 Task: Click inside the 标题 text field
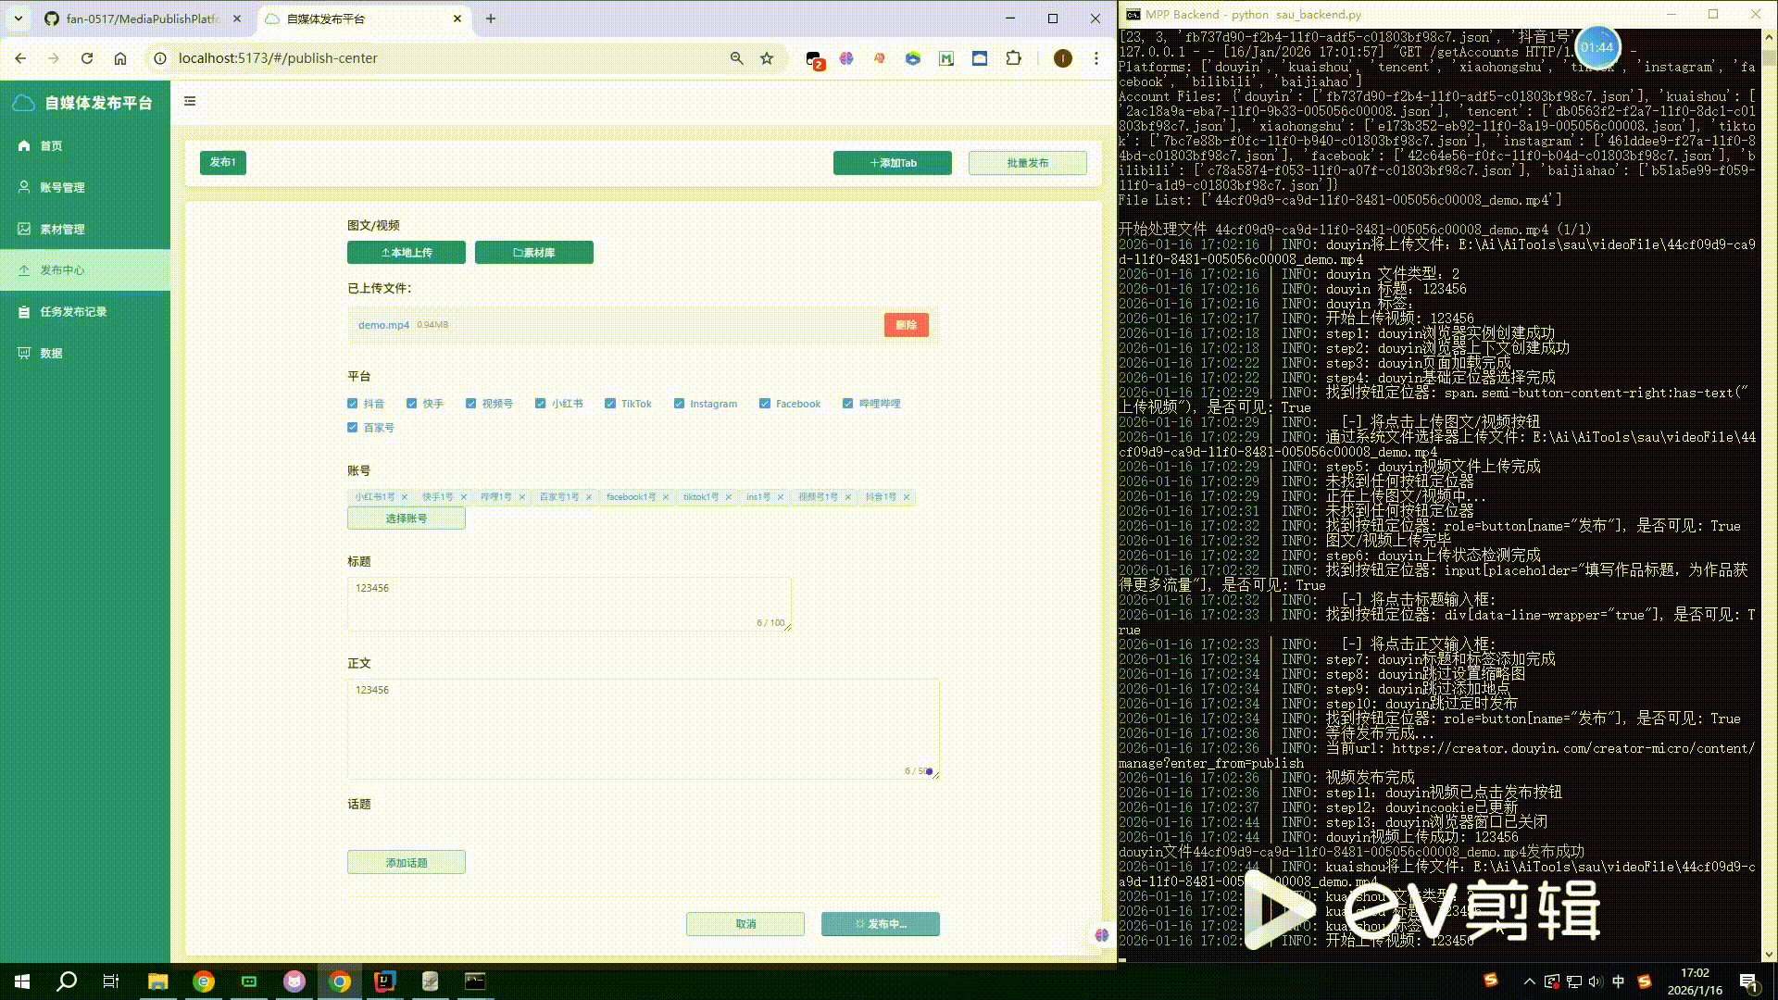click(569, 602)
